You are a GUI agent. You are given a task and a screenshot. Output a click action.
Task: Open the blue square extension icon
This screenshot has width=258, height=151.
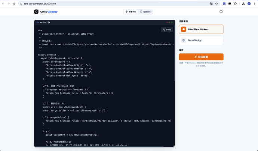tap(224, 4)
